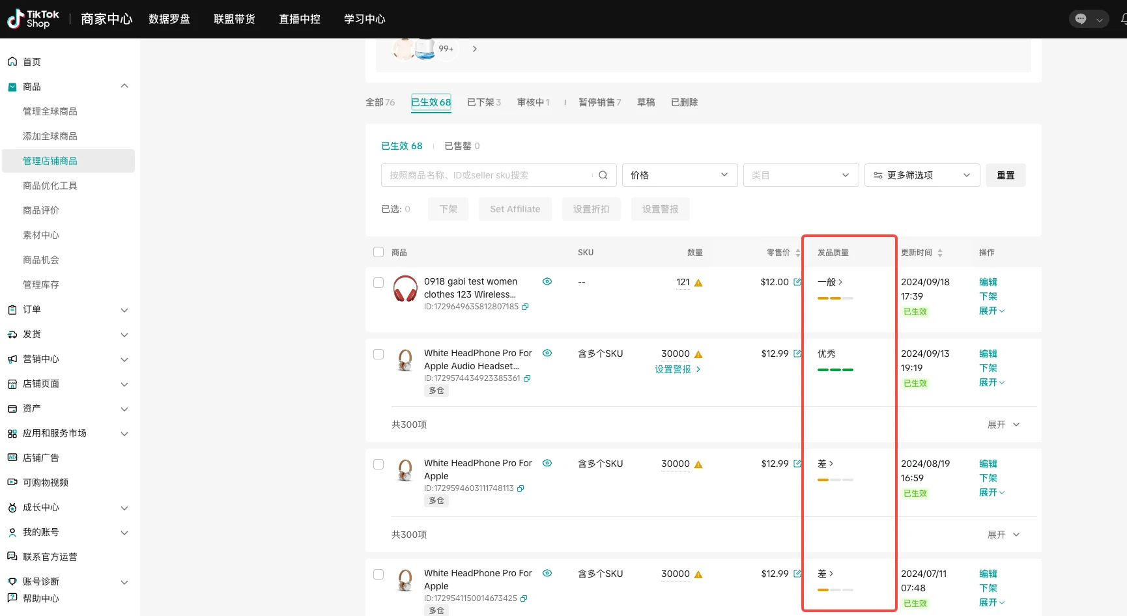1127x616 pixels.
Task: Click the search magnifier in the product search bar
Action: [x=602, y=175]
